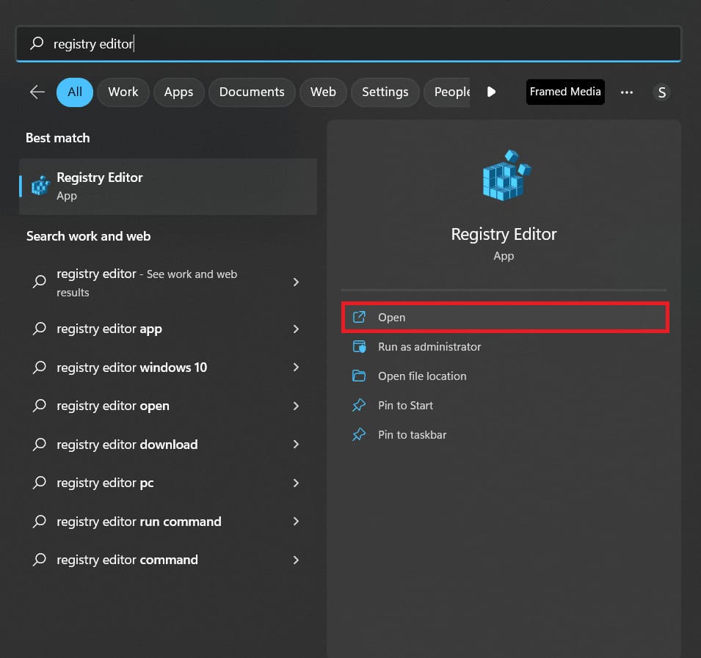Screen dimensions: 701x658
Task: Choose Open file location
Action: click(505, 376)
